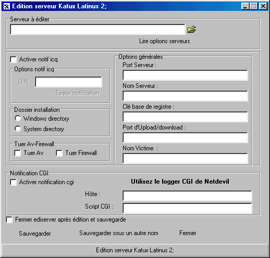The image size is (270, 258).
Task: Tick the Tuer Firewall checkbox
Action: click(x=59, y=153)
